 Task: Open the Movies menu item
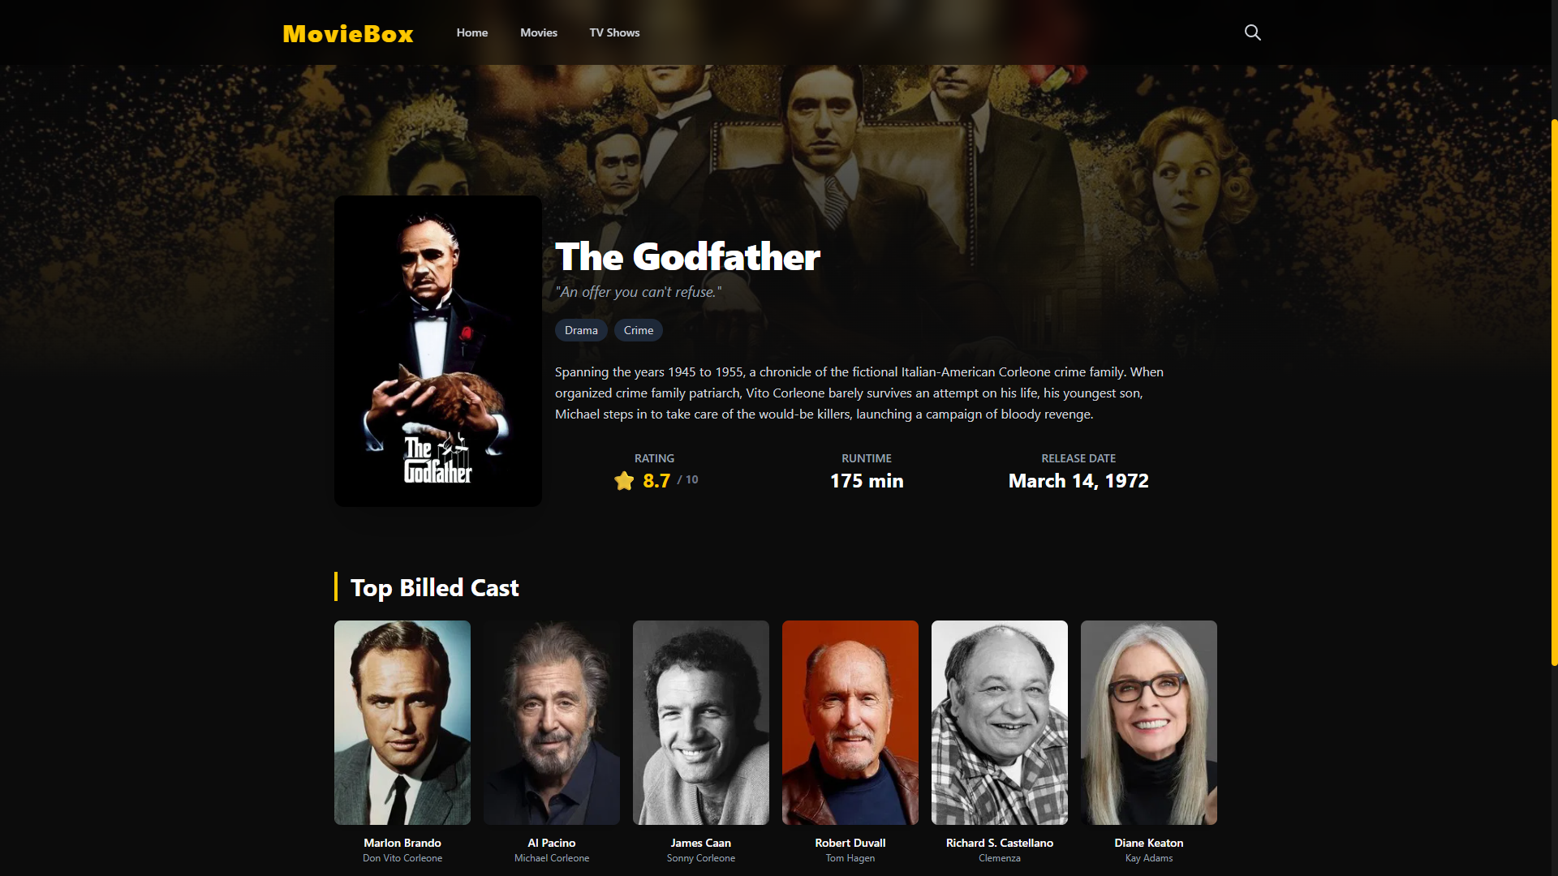coord(539,32)
